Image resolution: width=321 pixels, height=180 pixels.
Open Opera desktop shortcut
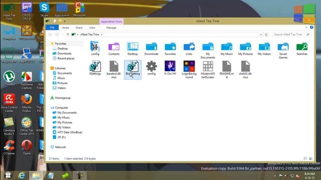(x=27, y=147)
